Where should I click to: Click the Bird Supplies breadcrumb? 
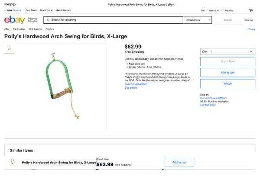[x=35, y=29]
